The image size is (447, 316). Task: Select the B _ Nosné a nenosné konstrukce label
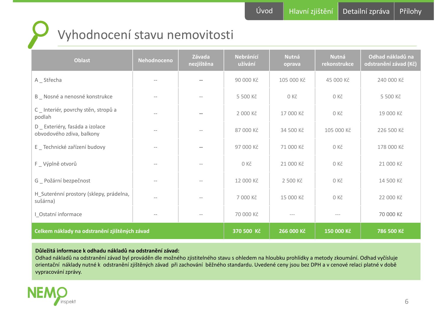coord(73,97)
